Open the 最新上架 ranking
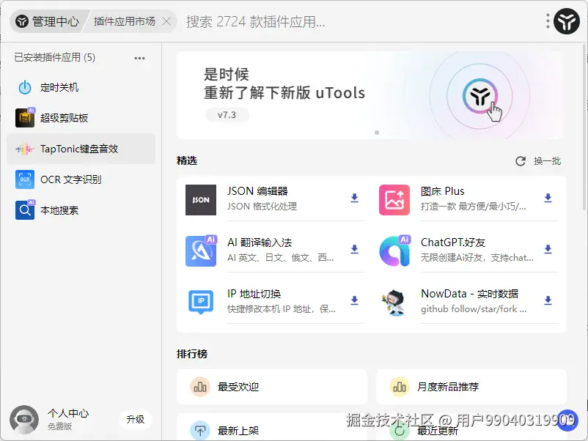This screenshot has width=588, height=441. 272,427
